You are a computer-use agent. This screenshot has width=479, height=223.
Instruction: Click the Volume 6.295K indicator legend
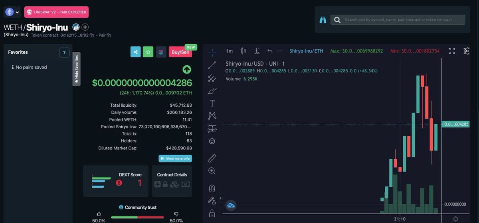241,79
